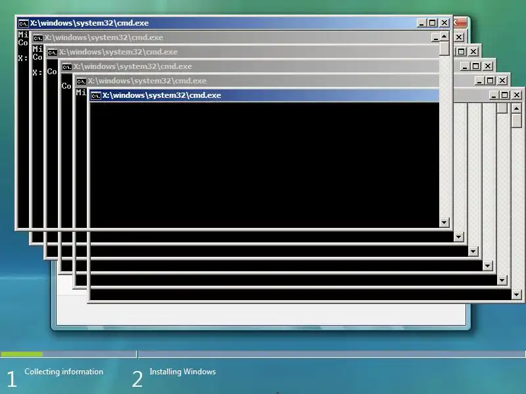The height and width of the screenshot is (394, 526).
Task: Close the fourth cascaded cmd window
Action: pos(488,66)
